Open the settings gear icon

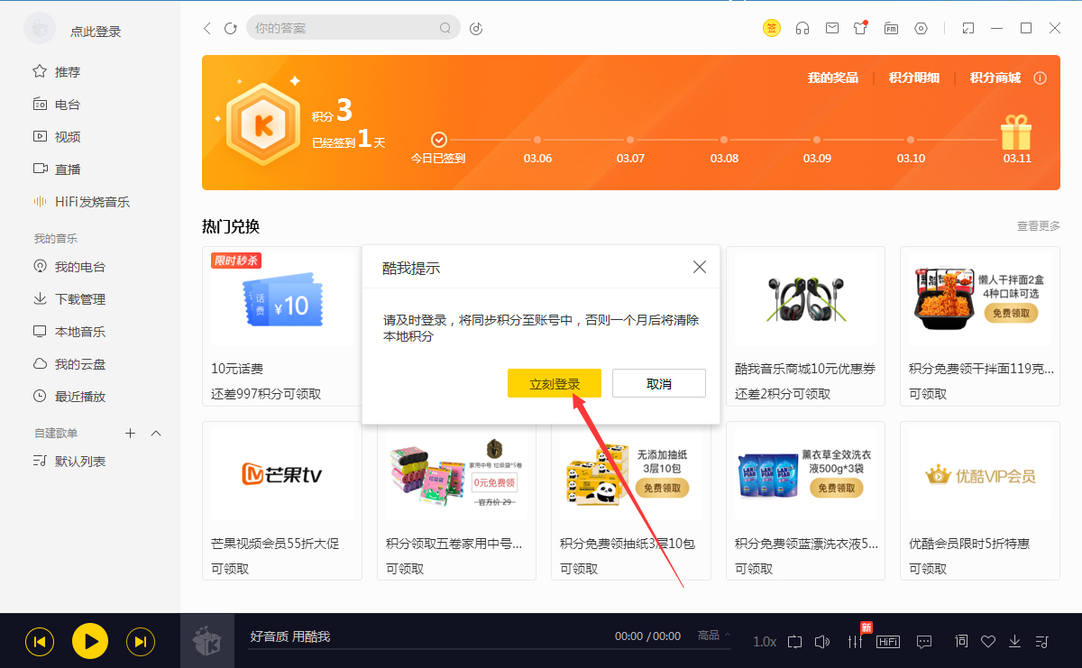click(x=921, y=28)
